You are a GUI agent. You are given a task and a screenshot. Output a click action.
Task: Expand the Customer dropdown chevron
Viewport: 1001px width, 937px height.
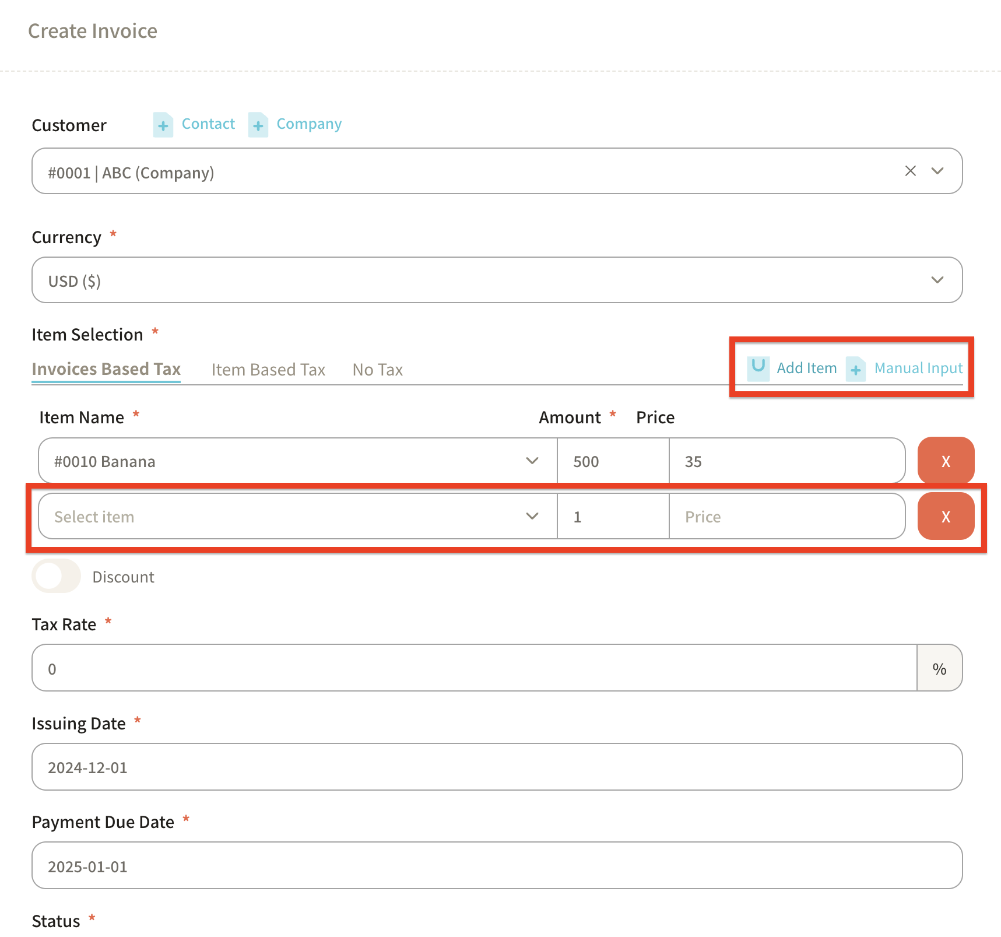click(x=937, y=171)
